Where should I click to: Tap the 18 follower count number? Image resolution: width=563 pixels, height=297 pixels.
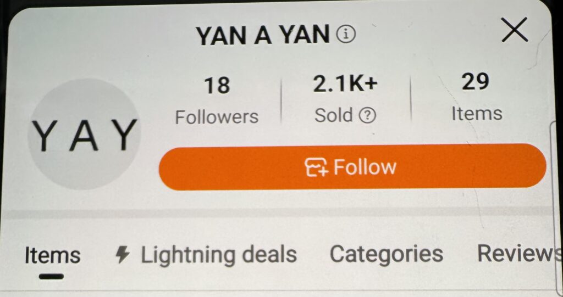(x=217, y=86)
